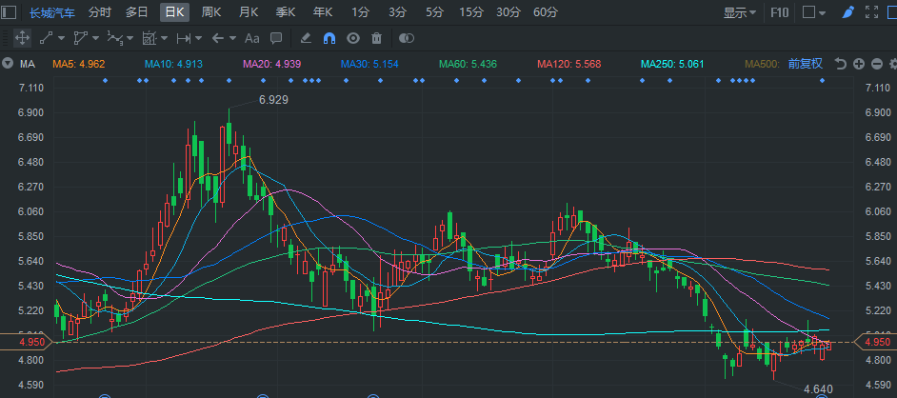Select the speech bubble comment tool
The image size is (897, 398).
pyautogui.click(x=276, y=38)
